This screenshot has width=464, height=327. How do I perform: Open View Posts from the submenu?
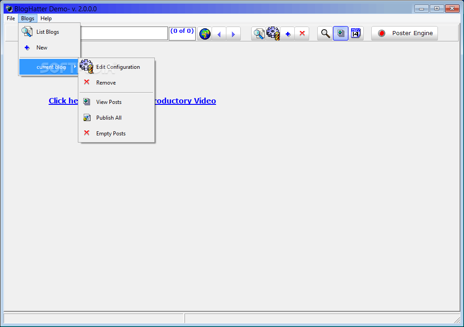[116, 102]
